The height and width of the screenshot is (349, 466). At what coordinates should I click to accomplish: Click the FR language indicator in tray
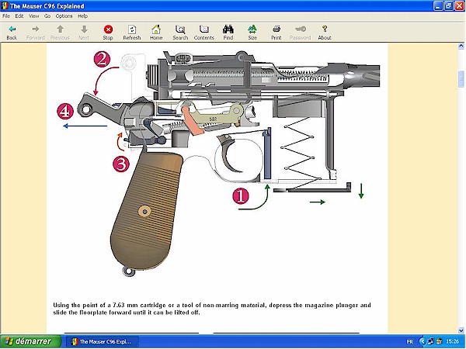[409, 342]
